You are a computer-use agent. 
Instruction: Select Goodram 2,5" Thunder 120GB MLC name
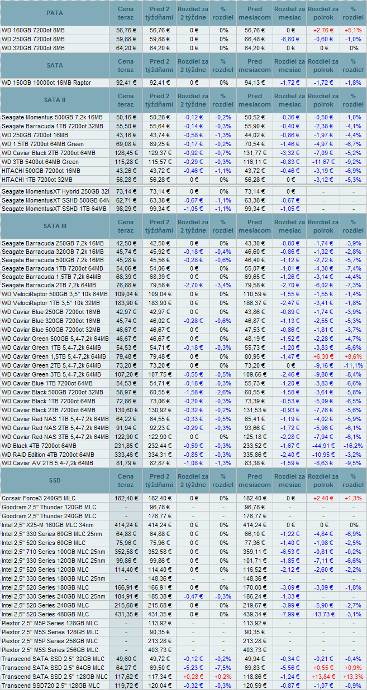[49, 507]
